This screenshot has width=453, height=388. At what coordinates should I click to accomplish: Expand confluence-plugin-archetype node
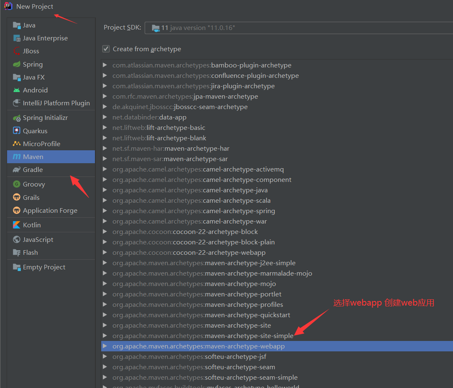tap(105, 75)
